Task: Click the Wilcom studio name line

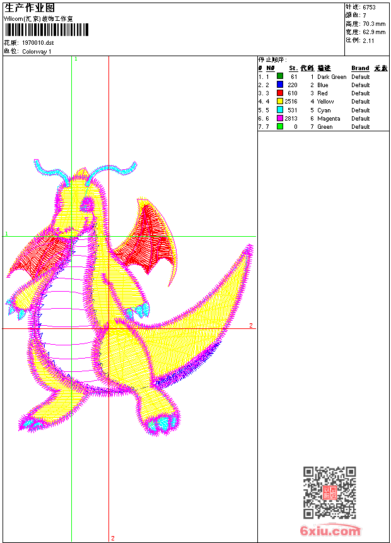Action: [38, 19]
